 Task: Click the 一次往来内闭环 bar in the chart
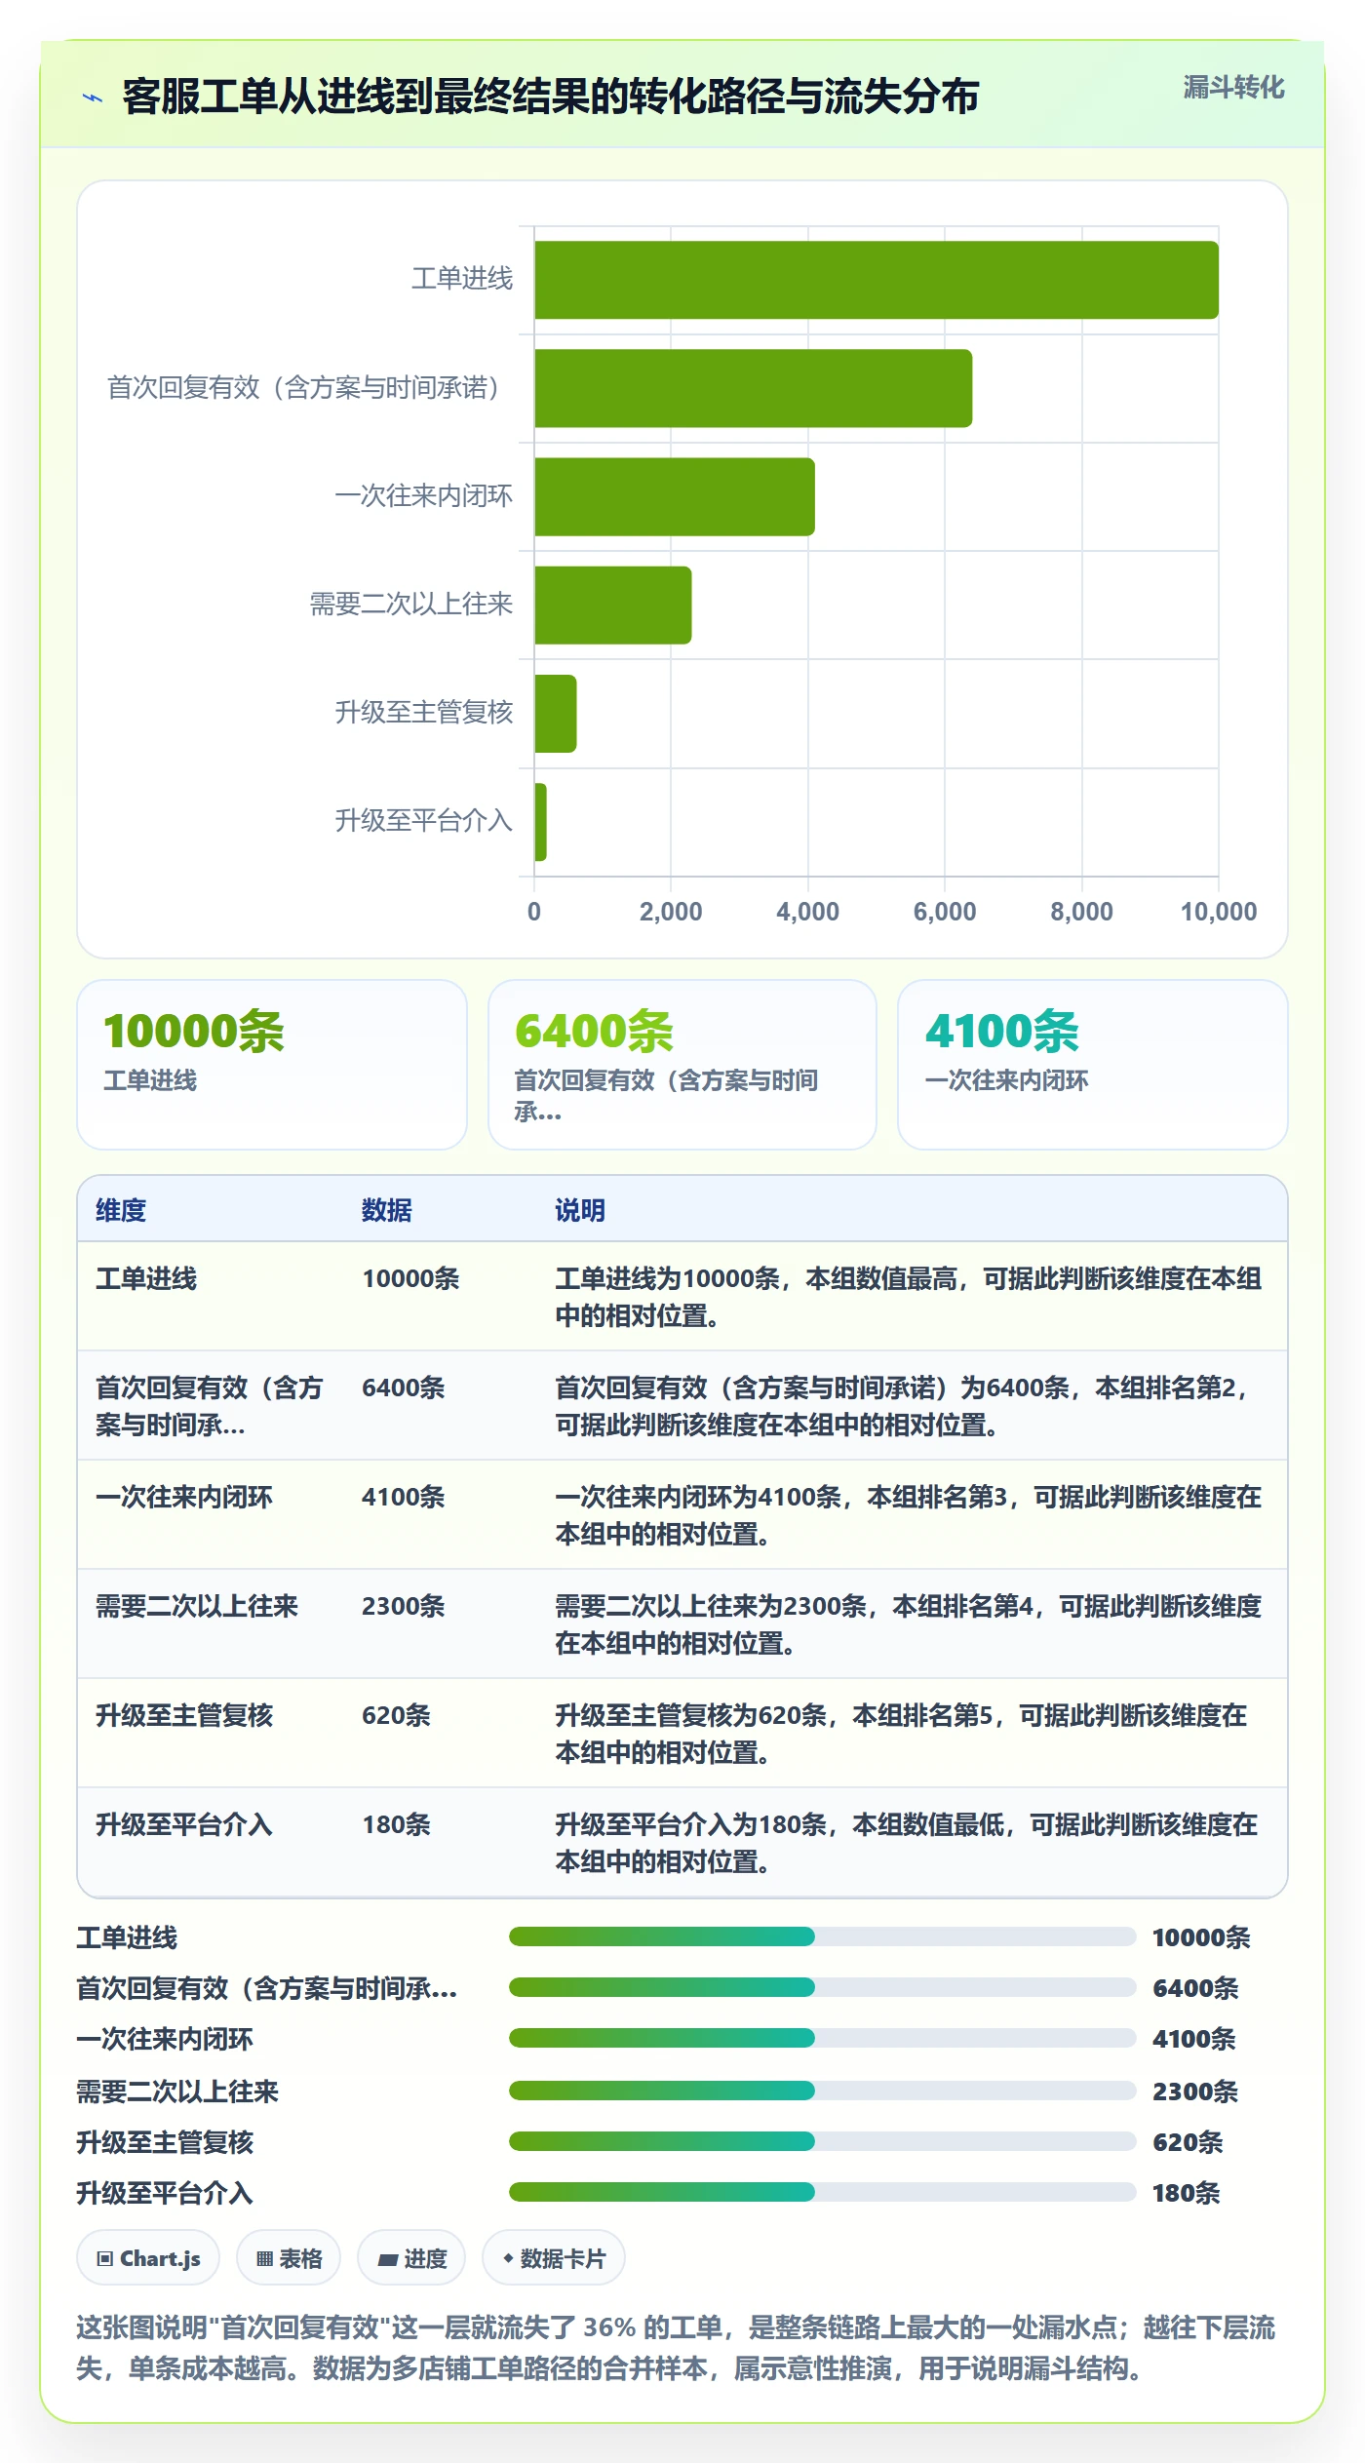tap(675, 496)
